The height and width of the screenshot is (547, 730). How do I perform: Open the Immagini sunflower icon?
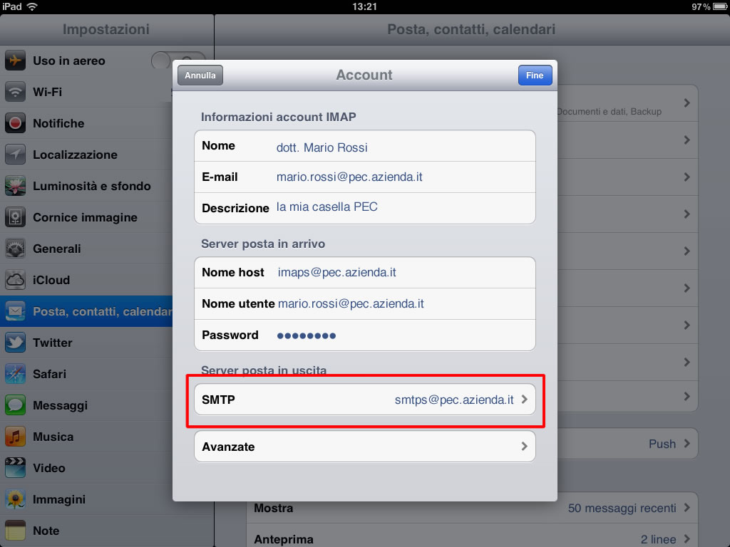tap(15, 499)
